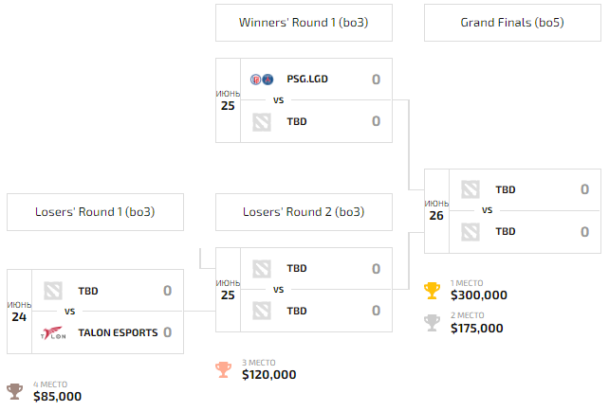Screen dimensions: 609x411
Task: Click the Talon Esports team logo
Action: (53, 332)
